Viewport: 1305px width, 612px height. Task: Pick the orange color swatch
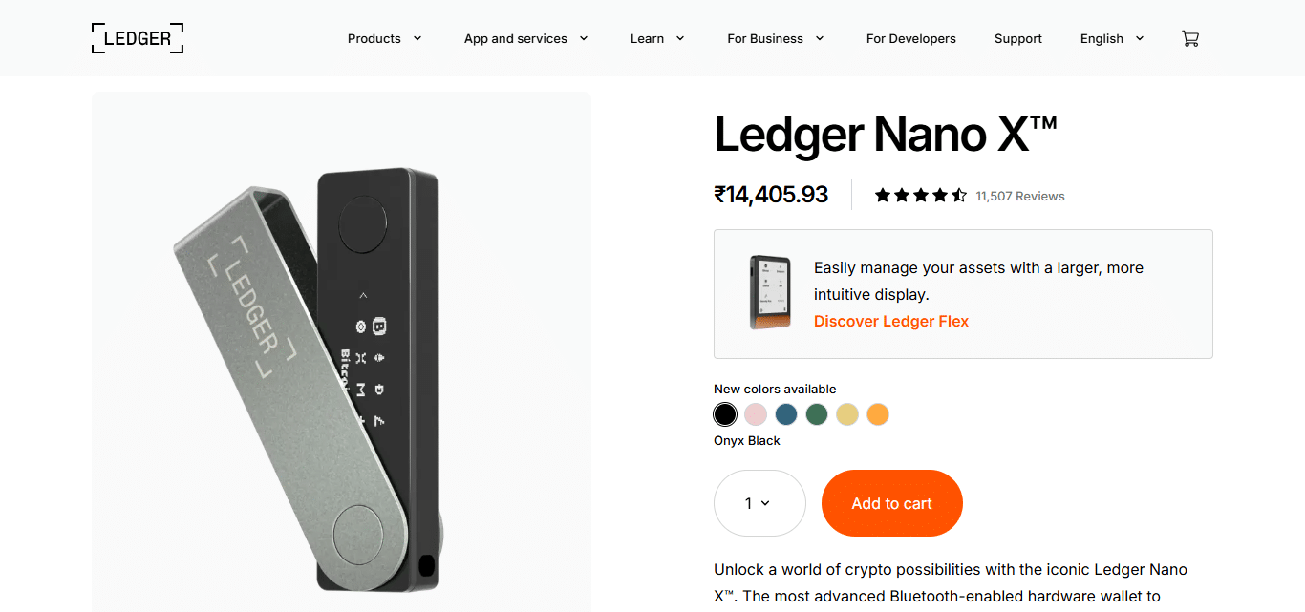point(877,414)
